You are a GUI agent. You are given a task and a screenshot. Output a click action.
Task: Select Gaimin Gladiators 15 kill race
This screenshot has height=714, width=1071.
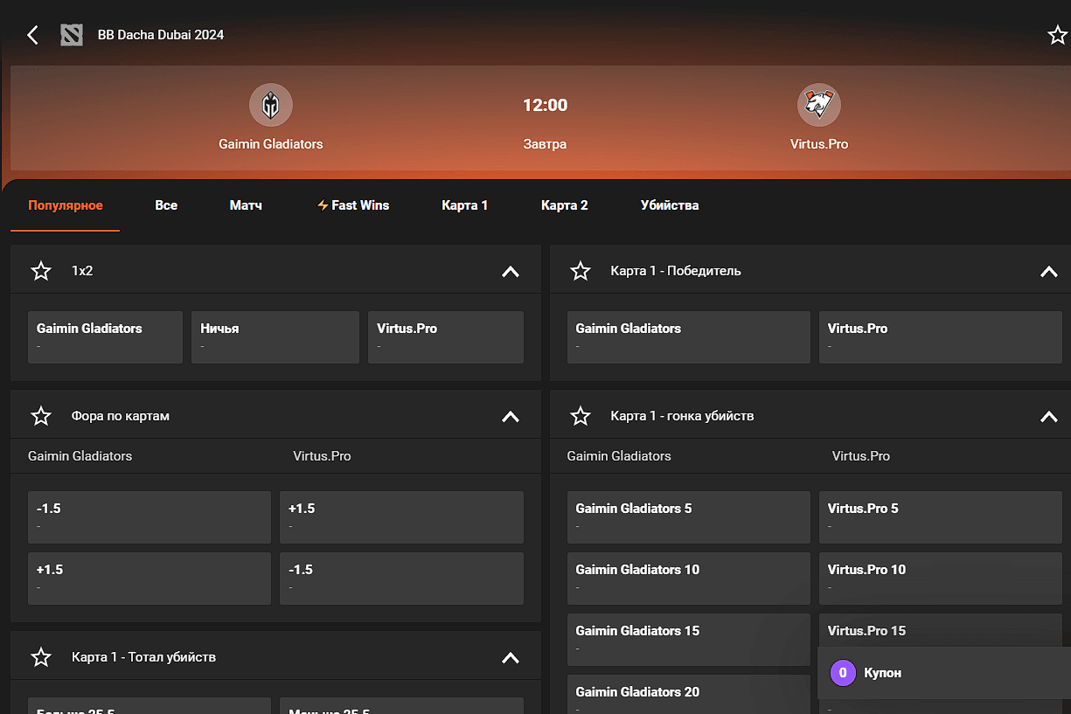689,640
